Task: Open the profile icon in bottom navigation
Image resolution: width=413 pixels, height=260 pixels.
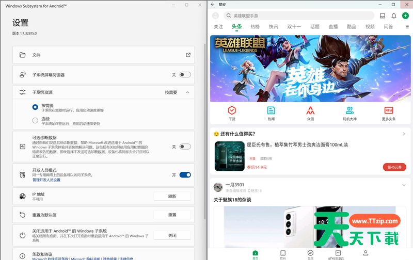Action: 366,253
